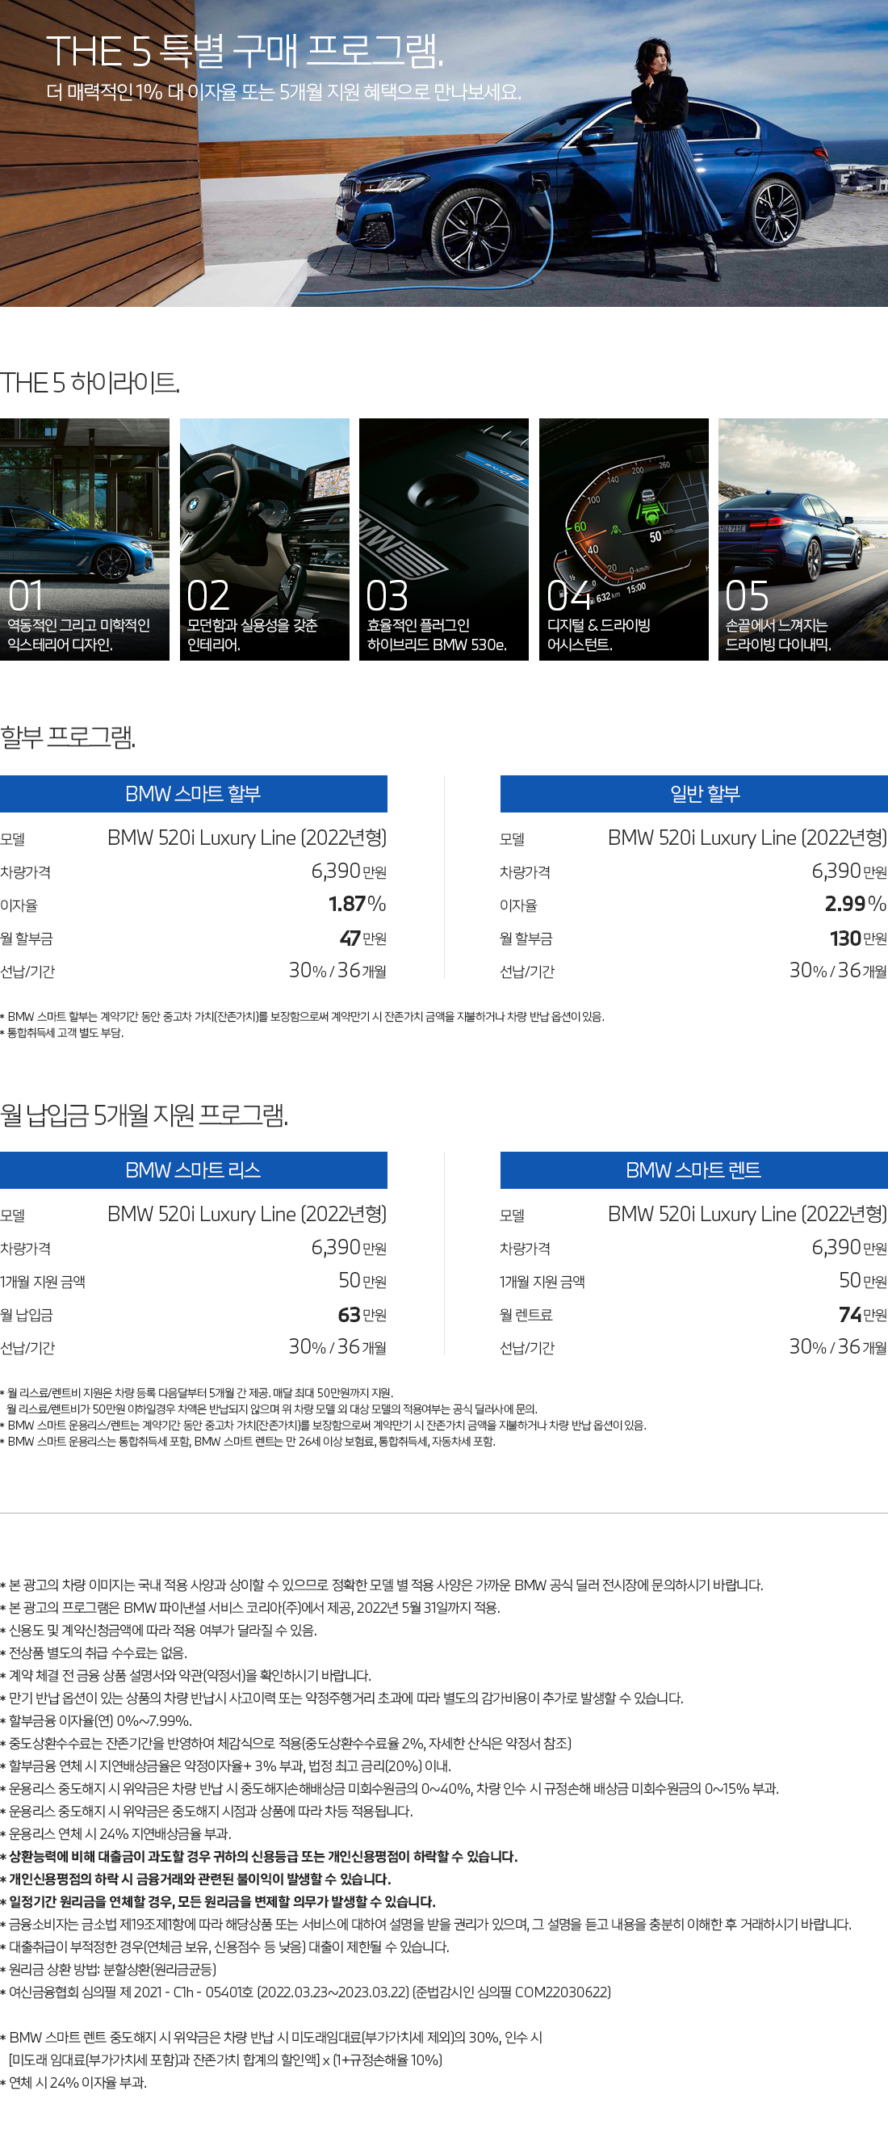The width and height of the screenshot is (888, 2154).
Task: Click the disclaimer '운용리스 연체 시 24% 지연배상금율 부과.'
Action: pos(116,1833)
